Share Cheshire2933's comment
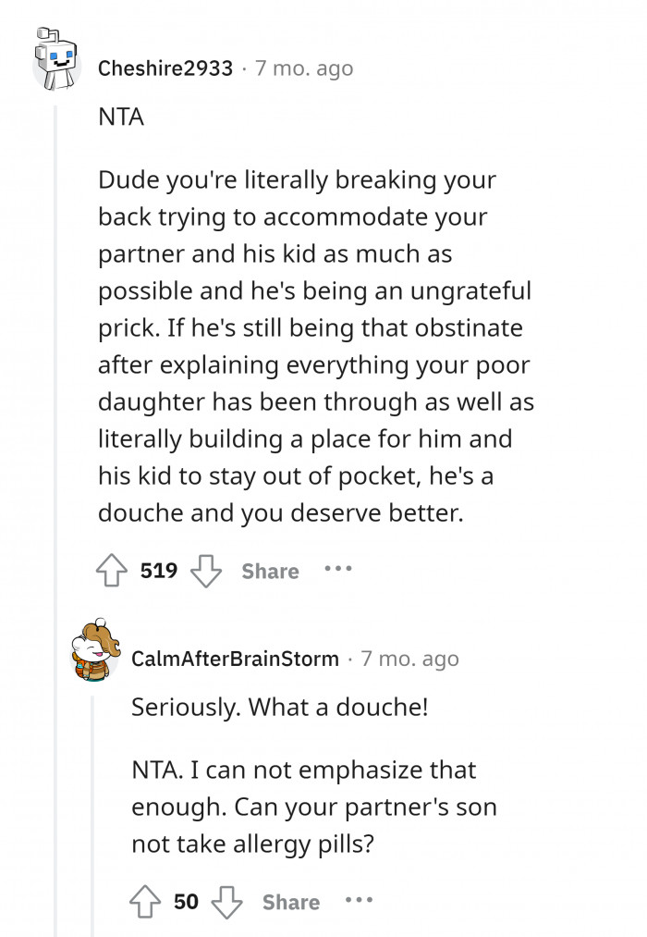This screenshot has height=937, width=647. click(x=270, y=572)
